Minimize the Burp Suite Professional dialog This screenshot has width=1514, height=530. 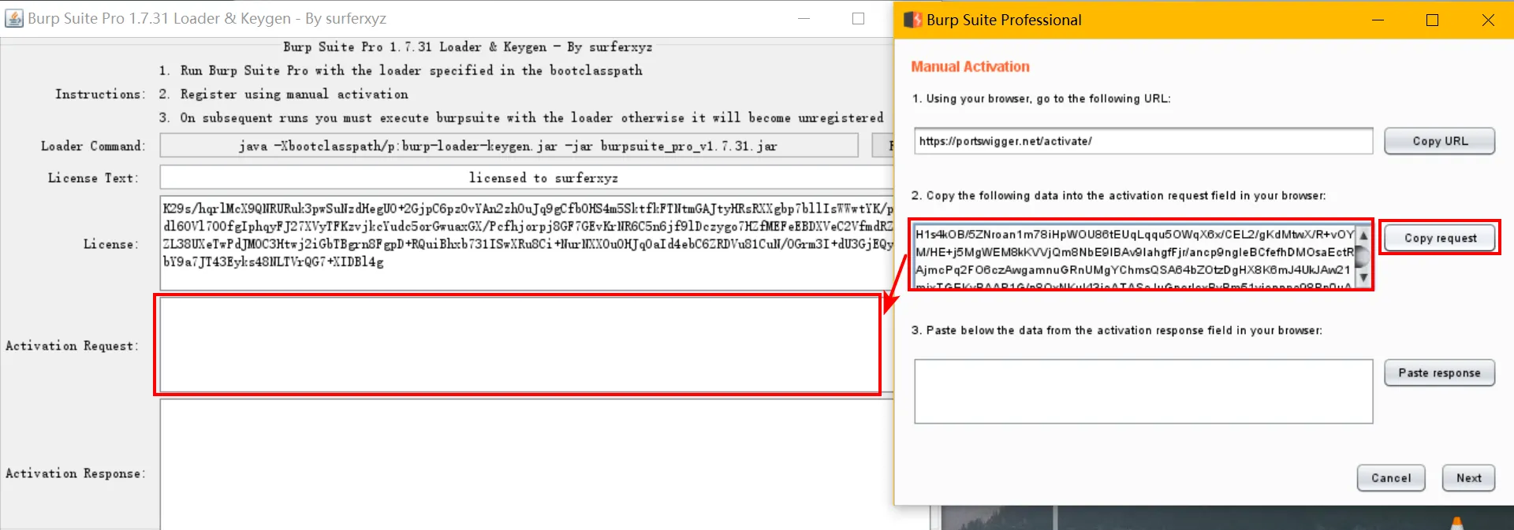click(1378, 20)
